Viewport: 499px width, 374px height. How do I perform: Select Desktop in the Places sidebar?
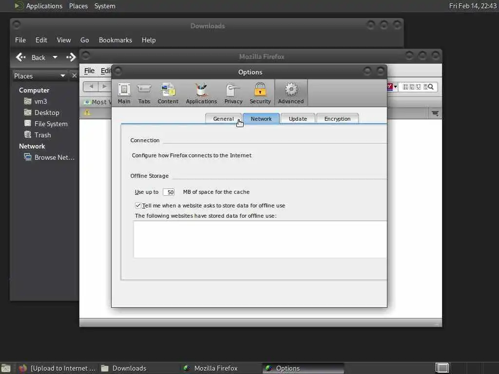(x=42, y=112)
